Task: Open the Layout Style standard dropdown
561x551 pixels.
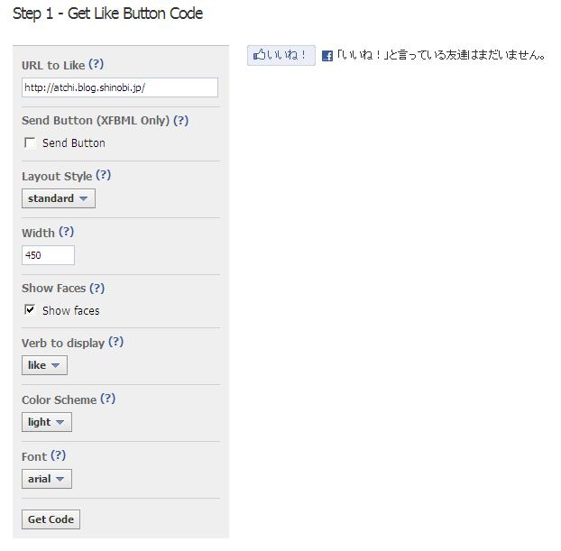Action: coord(59,198)
